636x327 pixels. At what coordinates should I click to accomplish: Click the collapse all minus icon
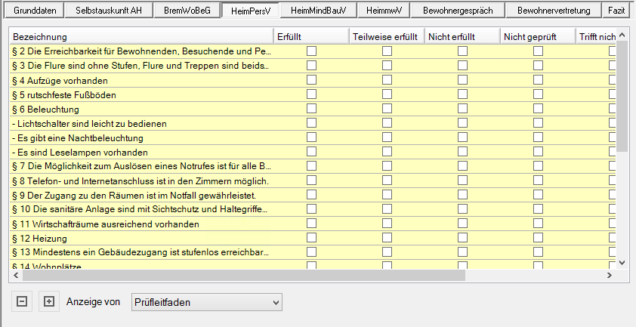point(22,302)
